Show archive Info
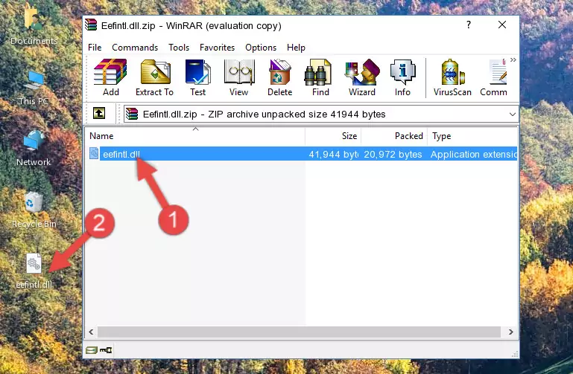Screen dimensions: 573x374 click(x=402, y=77)
